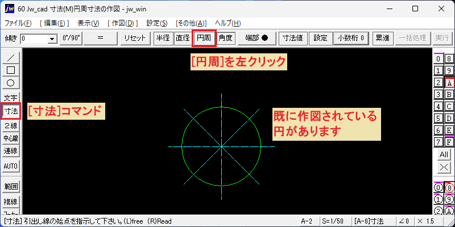Screen dimensions: 455x227
Task: Click the = dimension style button
Action: (x=101, y=38)
